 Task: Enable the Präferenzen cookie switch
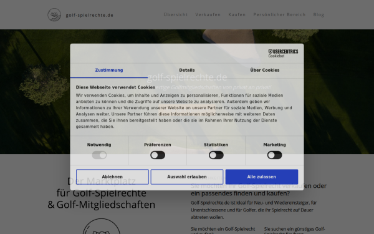[158, 155]
